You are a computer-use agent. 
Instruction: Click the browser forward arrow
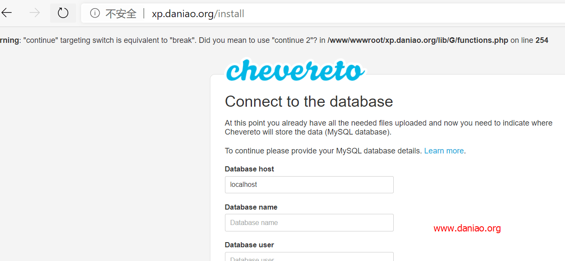click(x=34, y=13)
